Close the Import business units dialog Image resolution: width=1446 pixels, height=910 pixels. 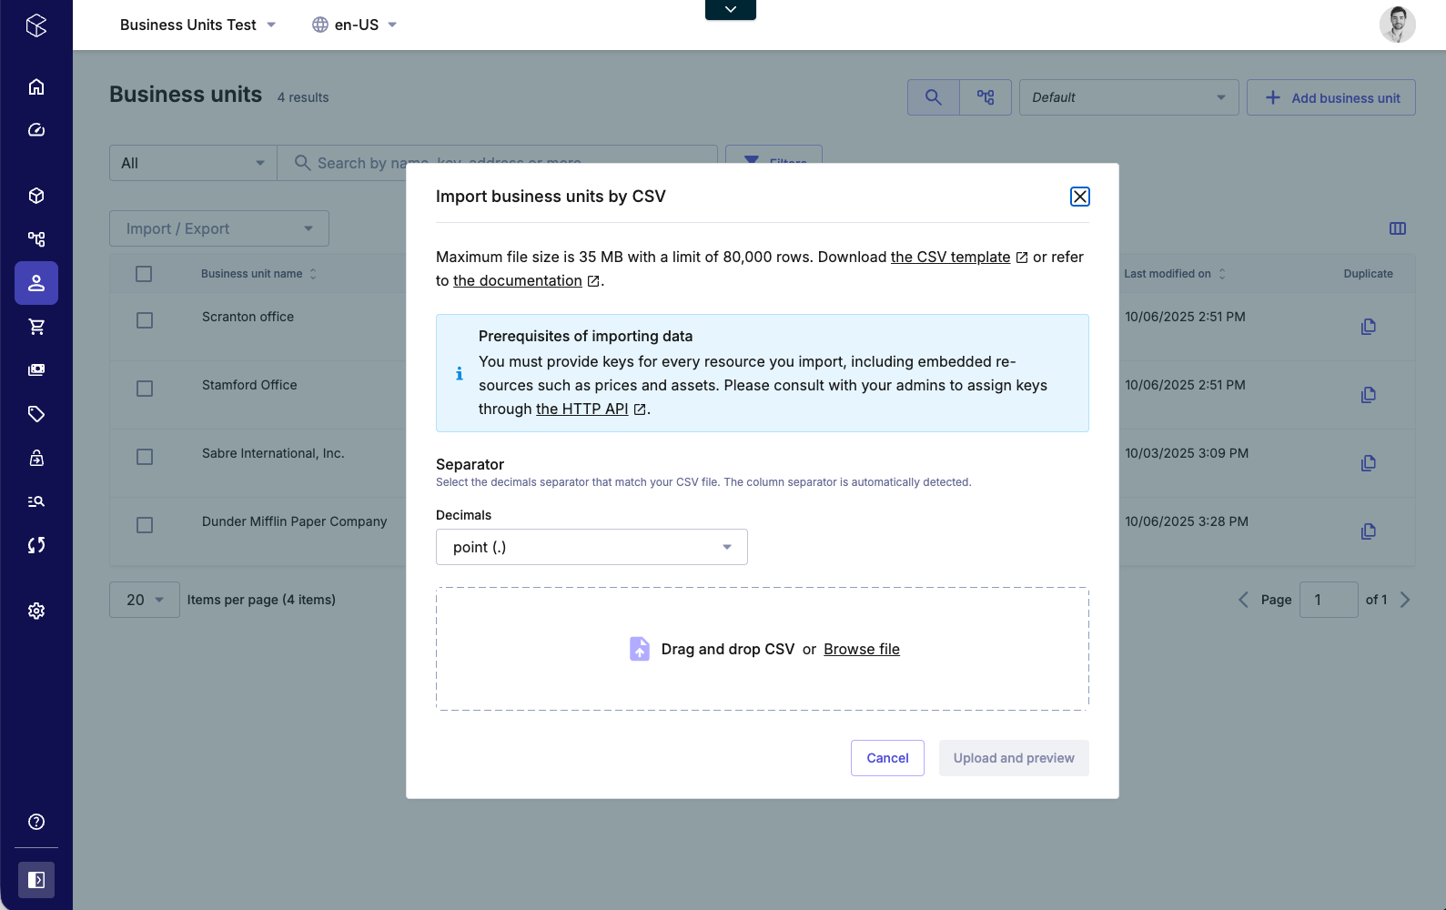click(x=1079, y=197)
